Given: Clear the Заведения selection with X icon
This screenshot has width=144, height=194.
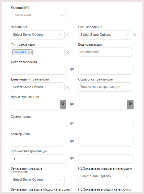Looking at the screenshot, I should click(x=67, y=35).
